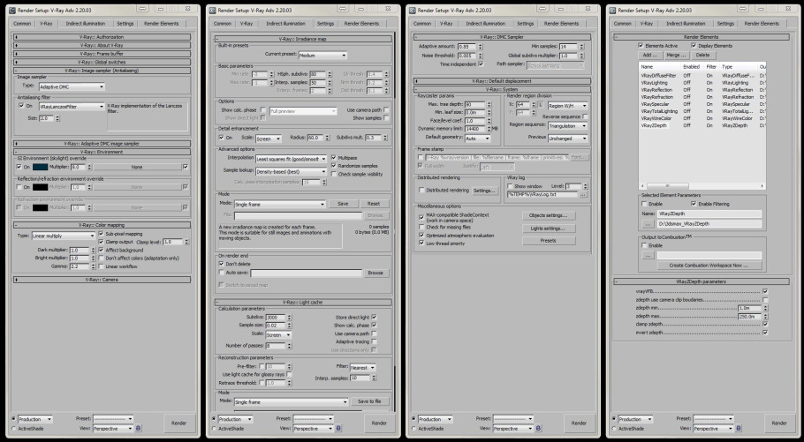Open the VRayLanczosFilter dropdown
Screen dimensions: 804x442
tap(72, 107)
